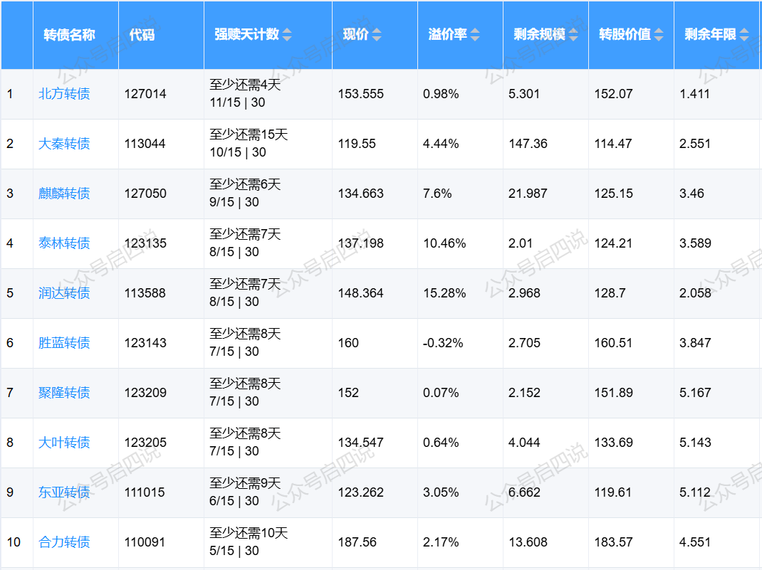Sort by 强赎天计数 column arrows

(287, 35)
